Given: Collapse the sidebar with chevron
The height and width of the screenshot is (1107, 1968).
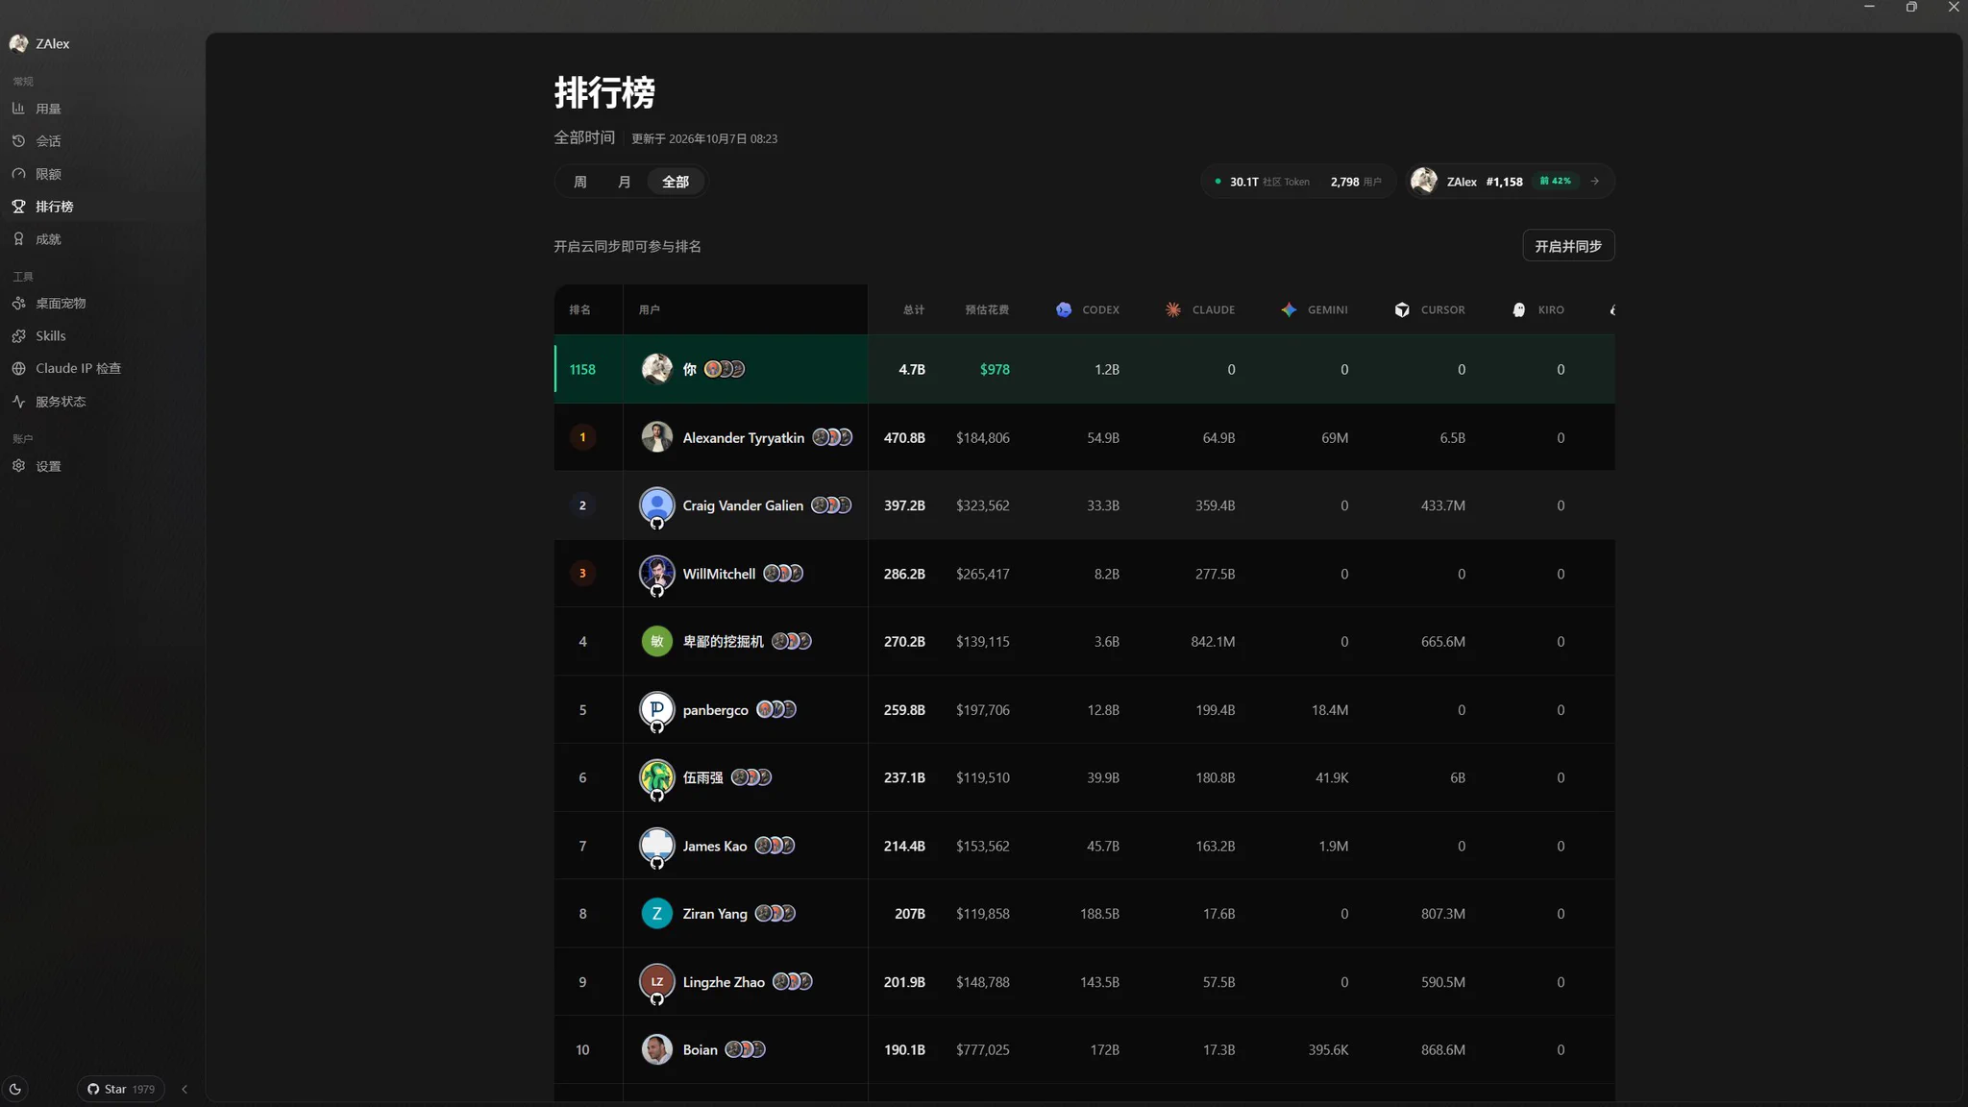Looking at the screenshot, I should (x=184, y=1089).
